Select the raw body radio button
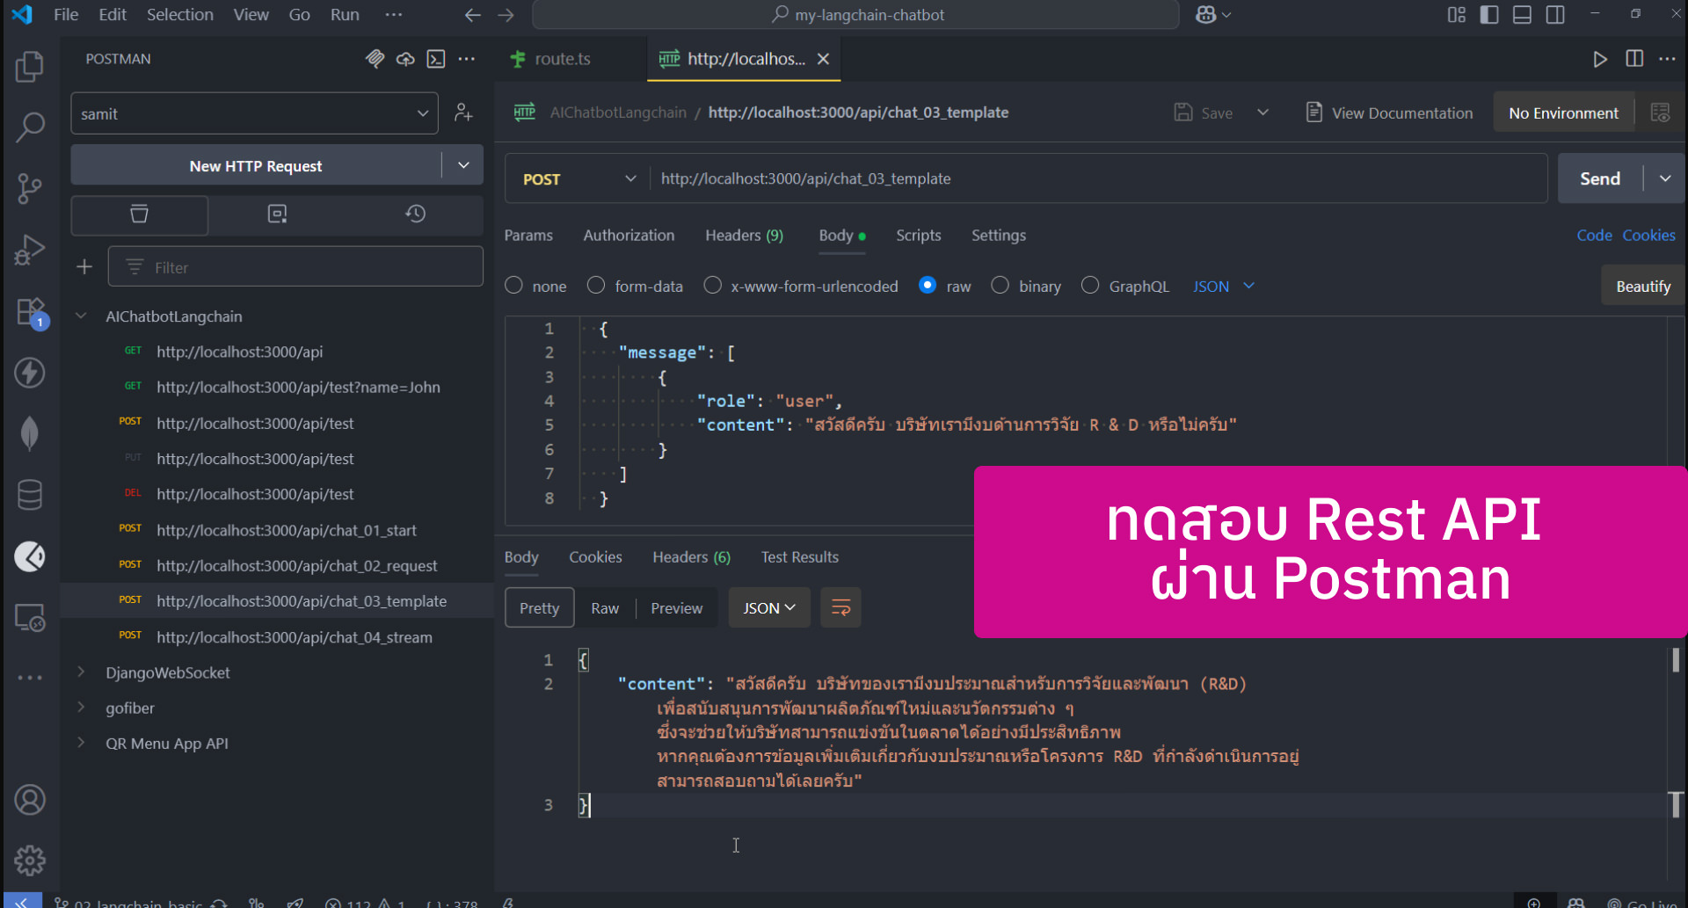The height and width of the screenshot is (908, 1688). click(x=928, y=286)
